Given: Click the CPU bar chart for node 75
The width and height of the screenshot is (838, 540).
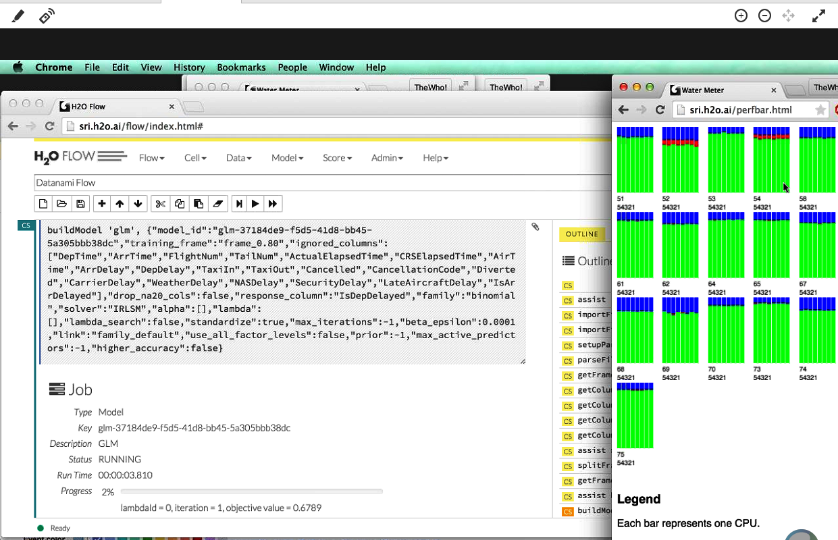Looking at the screenshot, I should pyautogui.click(x=635, y=415).
